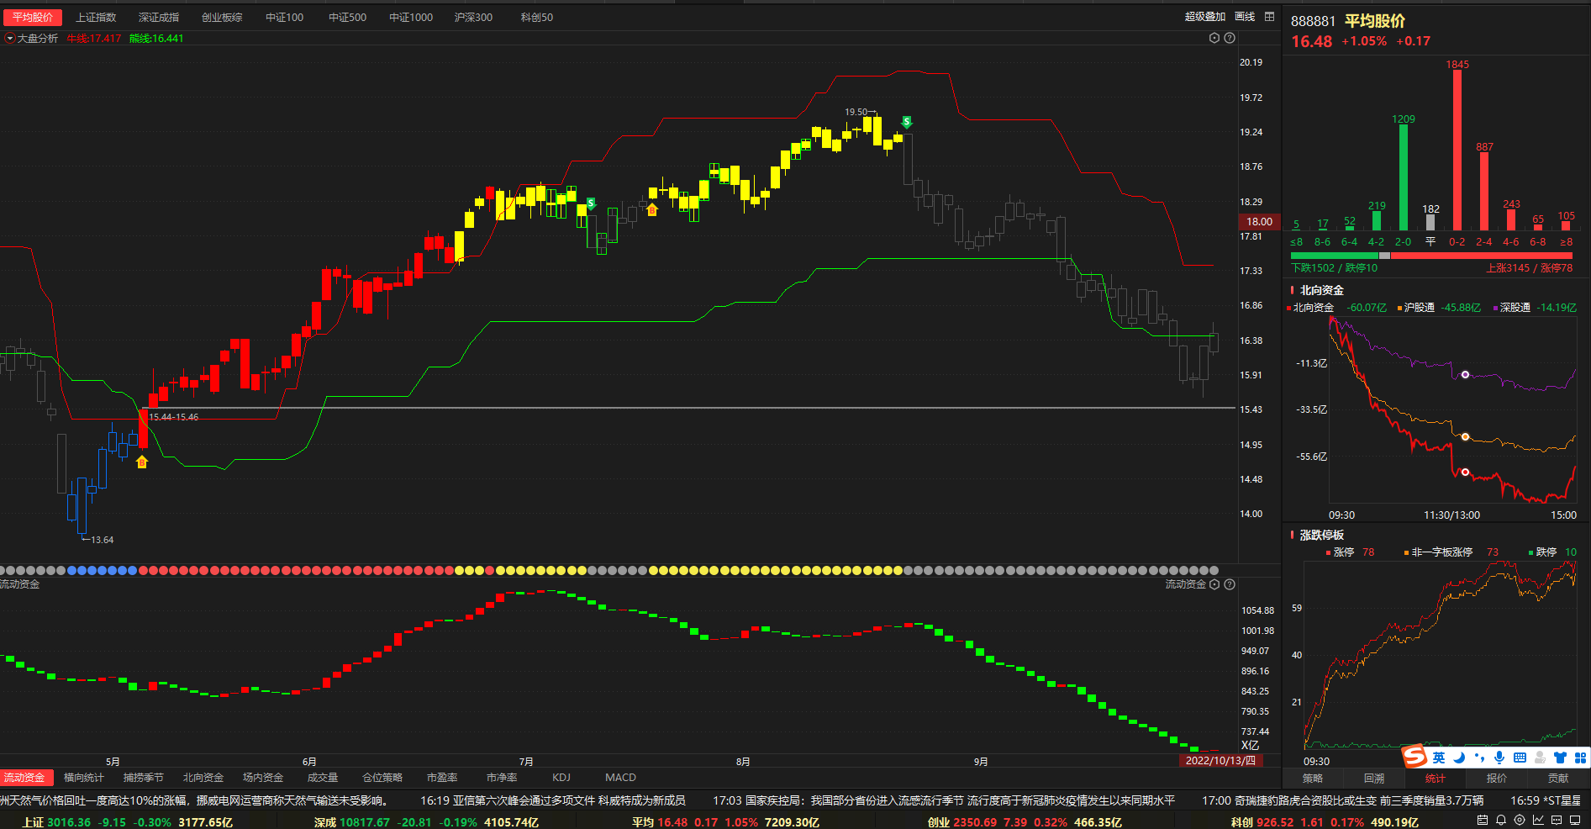Click the orange B buy marker near 15.44-15.46
Viewport: 1591px width, 829px height.
tap(142, 462)
